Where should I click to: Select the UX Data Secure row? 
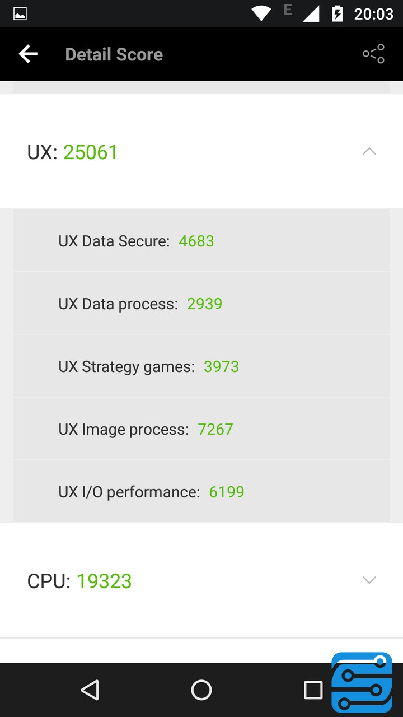click(x=201, y=241)
